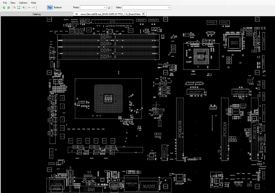Open the Nets dropdown list
The height and width of the screenshot is (193, 275).
168,8
